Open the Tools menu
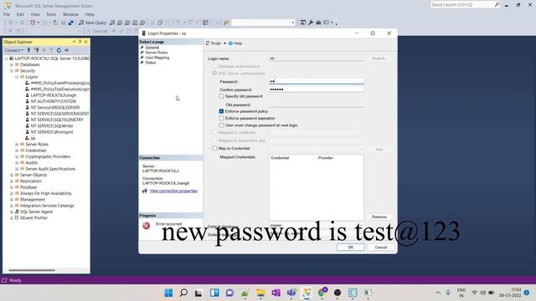Image resolution: width=536 pixels, height=301 pixels. point(51,14)
